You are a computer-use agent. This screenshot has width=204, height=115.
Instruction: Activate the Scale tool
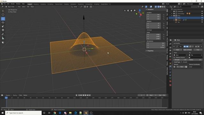pyautogui.click(x=3, y=26)
